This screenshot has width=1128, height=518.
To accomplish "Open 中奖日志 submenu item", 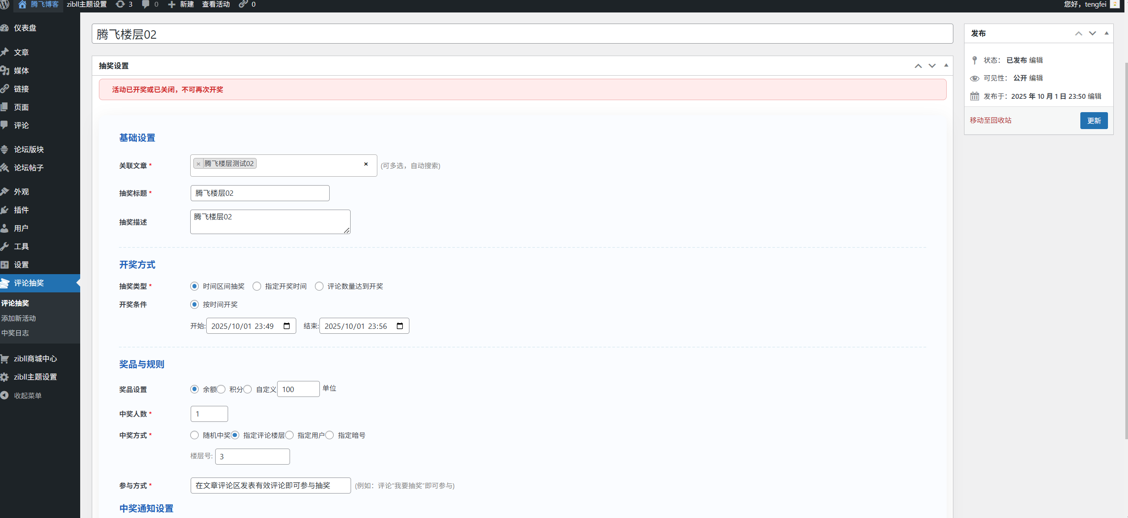I will (x=15, y=333).
